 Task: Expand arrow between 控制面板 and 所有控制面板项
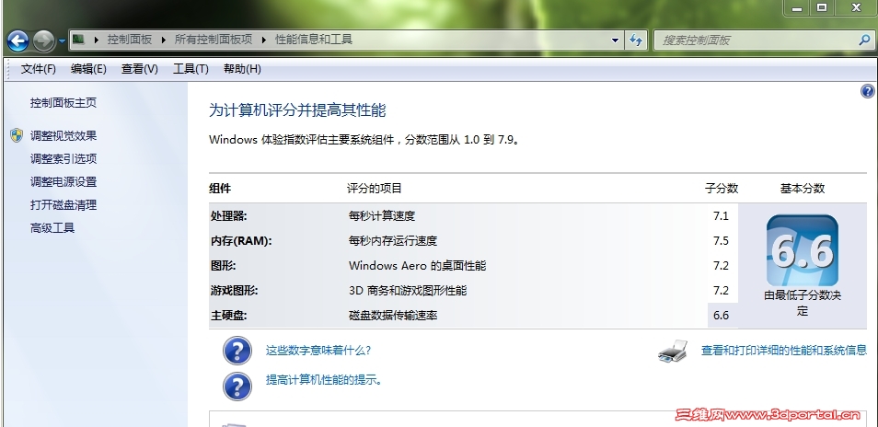164,40
